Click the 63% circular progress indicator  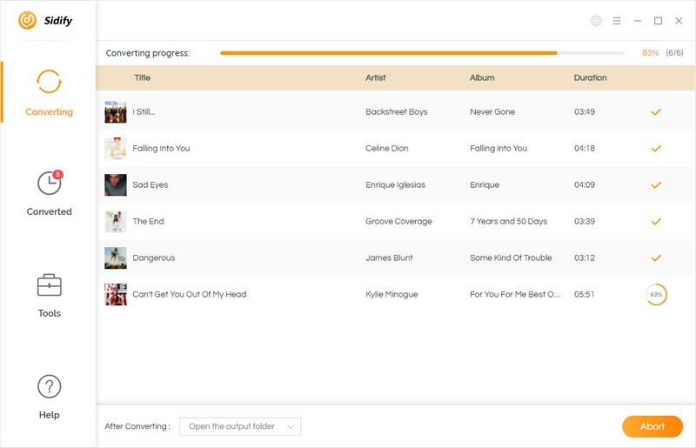tap(656, 295)
